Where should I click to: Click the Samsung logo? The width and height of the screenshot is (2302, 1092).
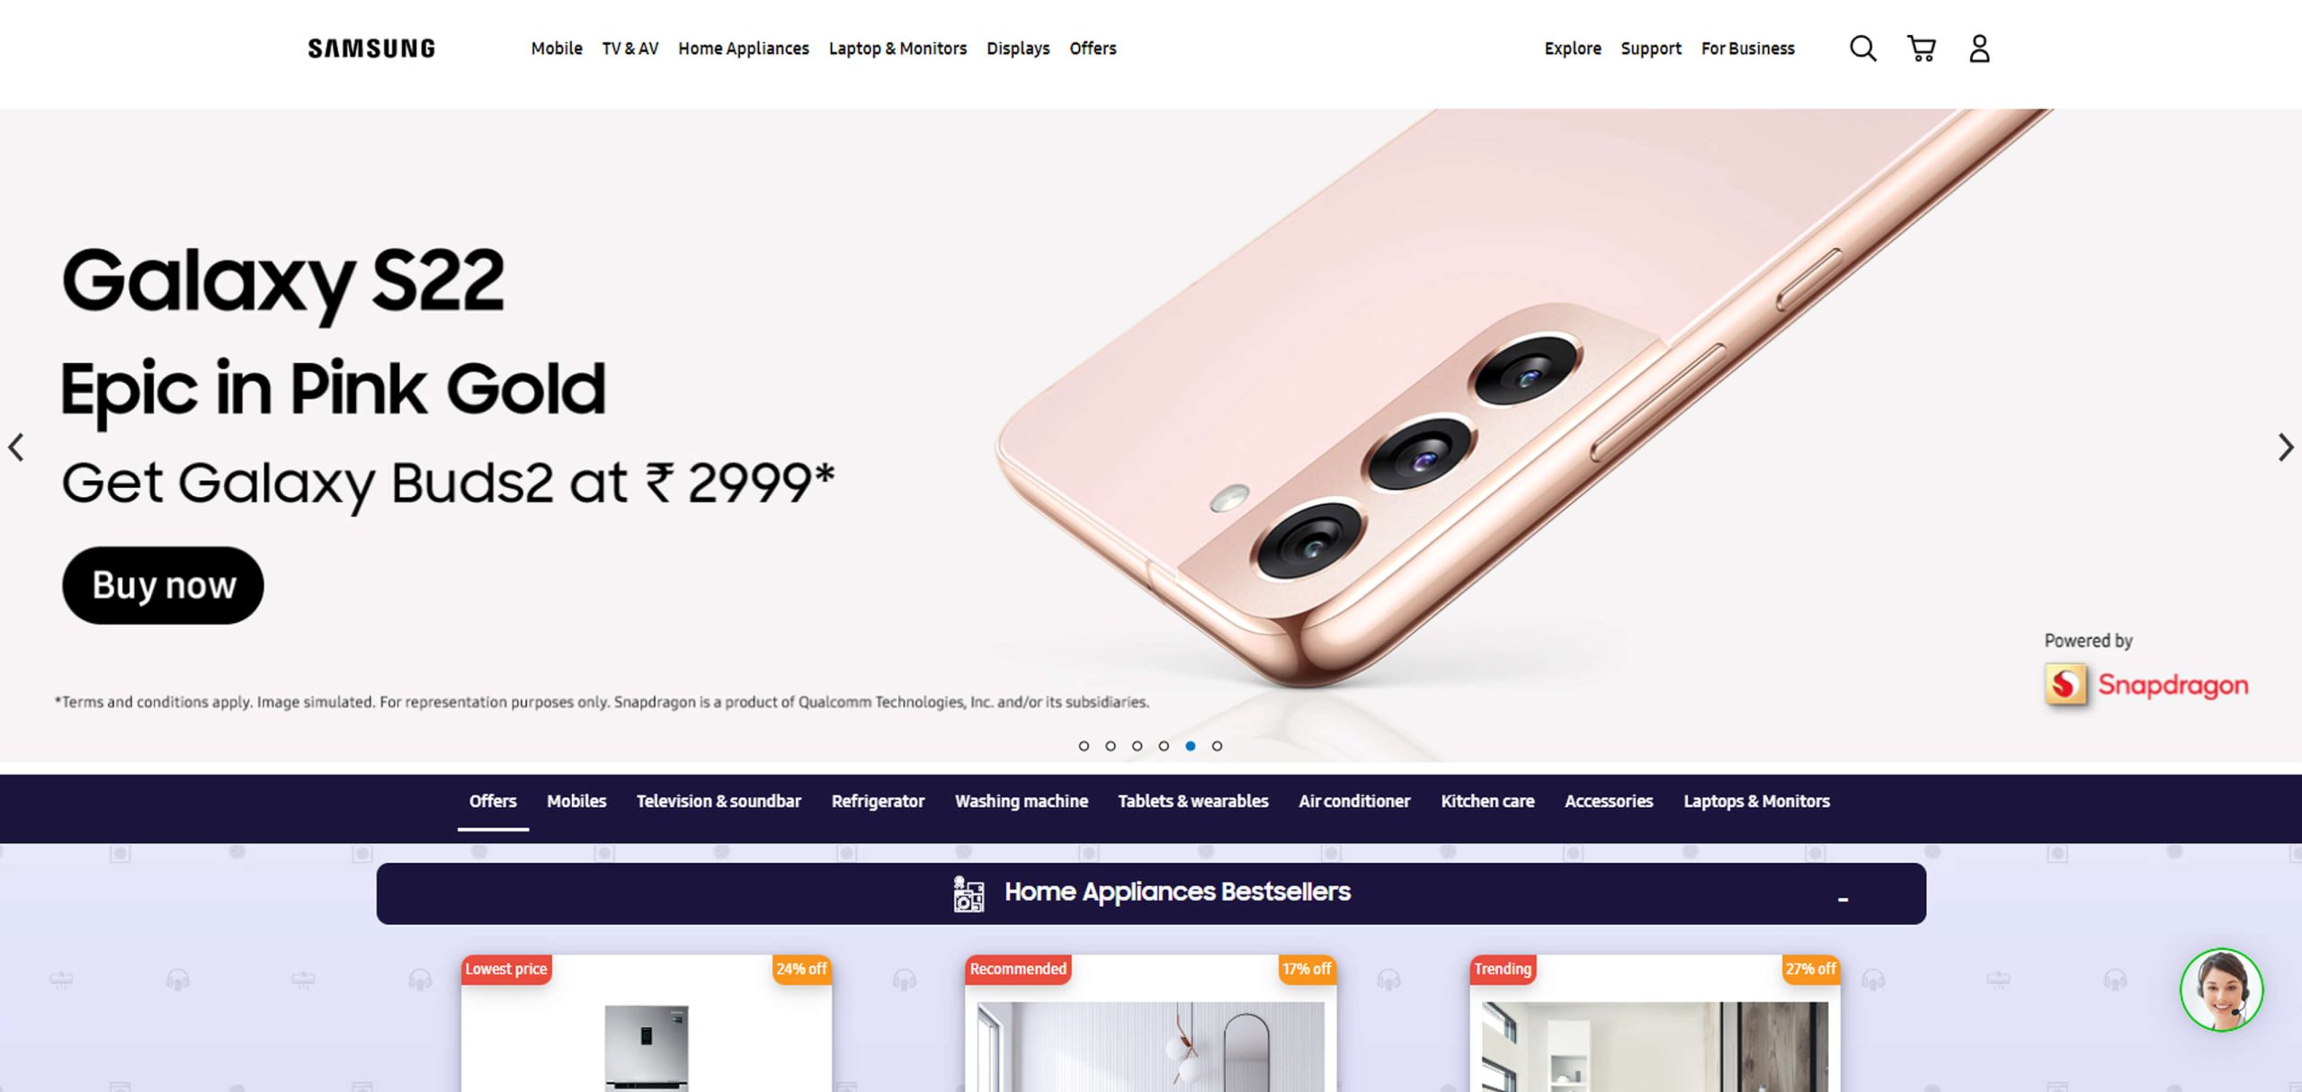(x=371, y=49)
